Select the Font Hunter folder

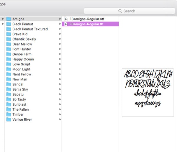[22, 49]
